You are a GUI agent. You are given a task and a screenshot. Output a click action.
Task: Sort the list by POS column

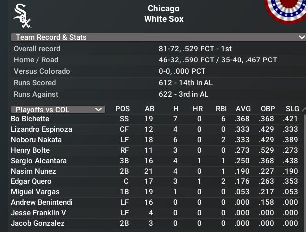click(x=122, y=109)
